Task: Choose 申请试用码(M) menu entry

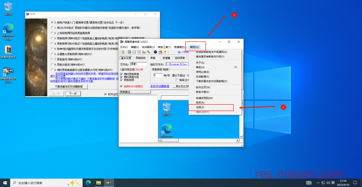Action: pyautogui.click(x=215, y=98)
